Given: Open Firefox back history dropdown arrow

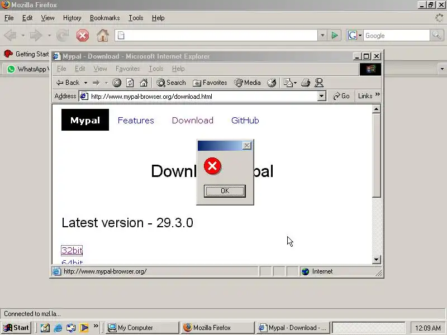Looking at the screenshot, I should [x=23, y=36].
